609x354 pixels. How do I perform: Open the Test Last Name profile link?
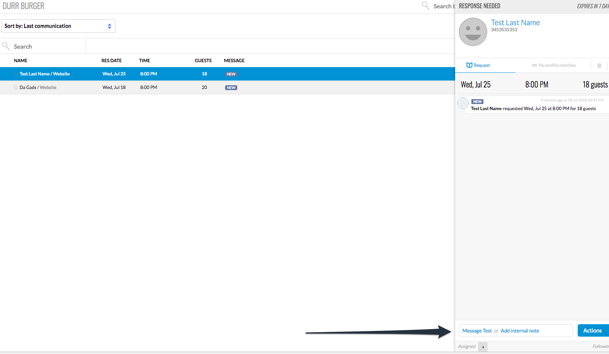515,23
